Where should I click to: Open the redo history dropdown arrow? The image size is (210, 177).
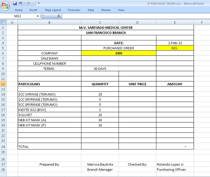32,3
